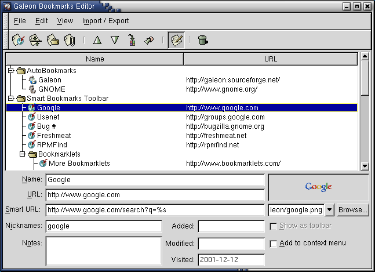Click the http://groups.google.com URL cell
Screen dimensions: 375x272
tap(225, 117)
